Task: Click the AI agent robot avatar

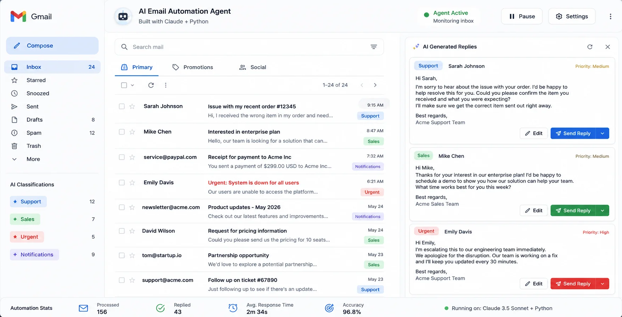Action: (x=123, y=16)
